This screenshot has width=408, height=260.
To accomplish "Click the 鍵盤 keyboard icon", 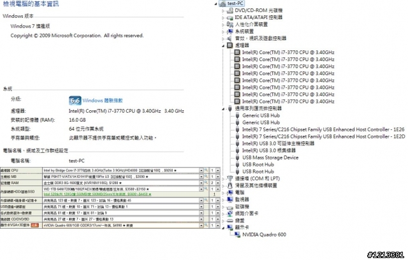I will point(229,220).
